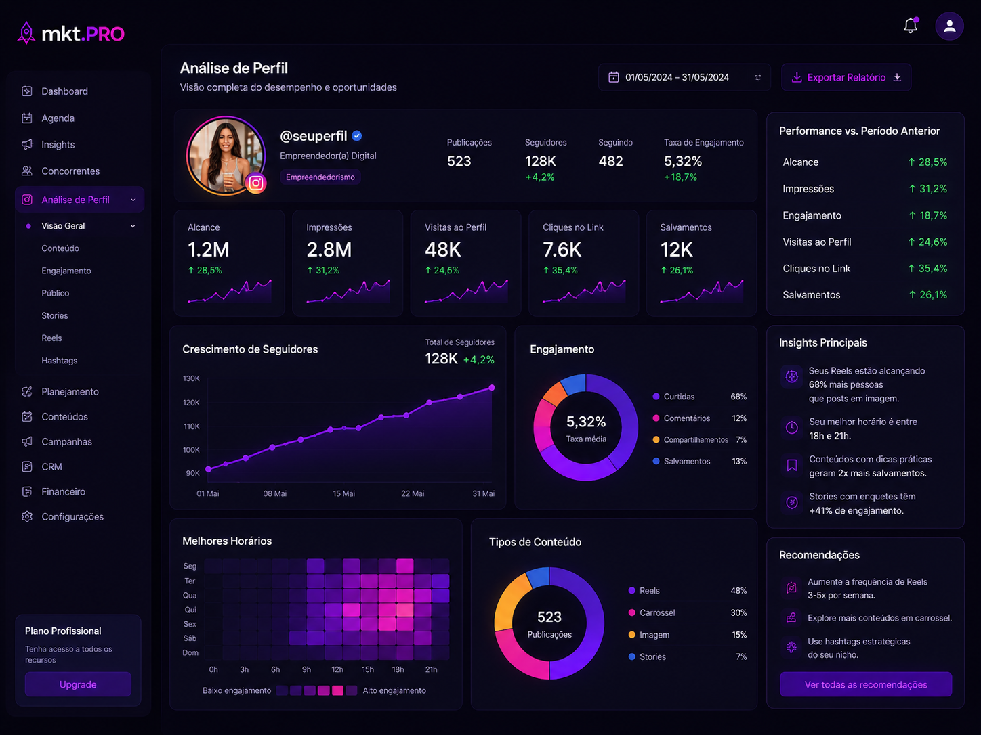Click the Empreendedorismo category tag
Screen dimensions: 981x735
[320, 177]
